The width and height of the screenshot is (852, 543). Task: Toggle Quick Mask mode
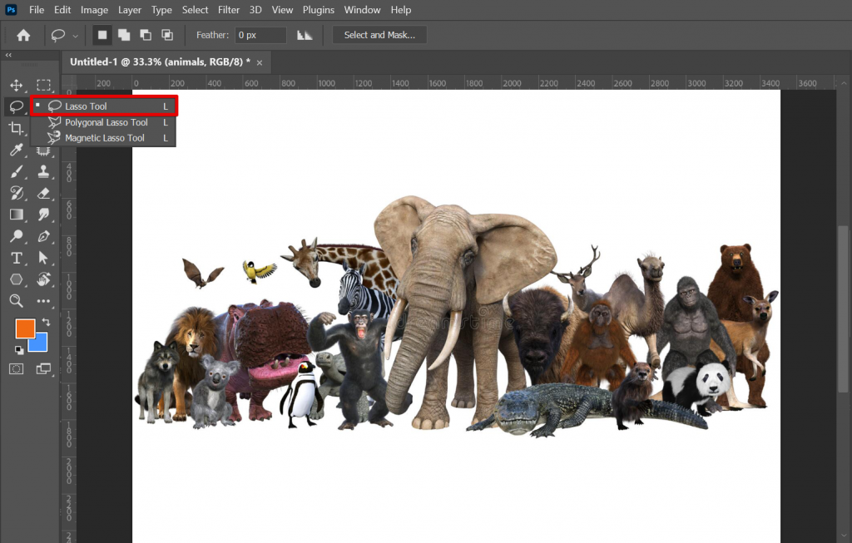[17, 368]
